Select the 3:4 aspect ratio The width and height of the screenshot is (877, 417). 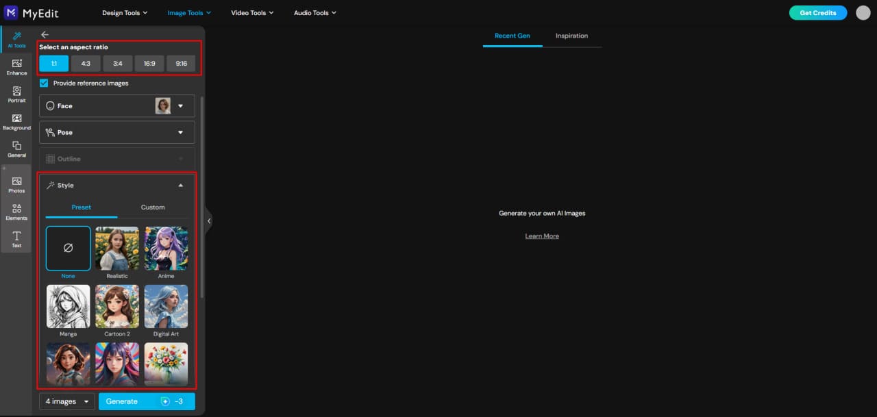pyautogui.click(x=118, y=64)
